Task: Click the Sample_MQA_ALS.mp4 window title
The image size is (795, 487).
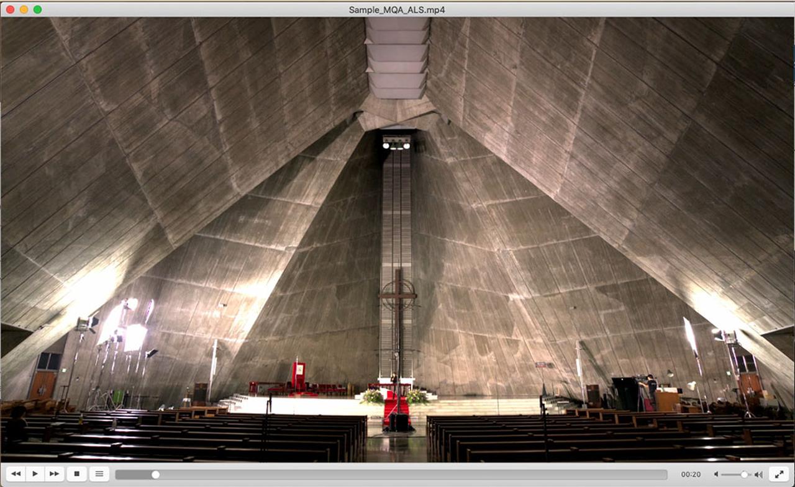Action: [x=397, y=9]
